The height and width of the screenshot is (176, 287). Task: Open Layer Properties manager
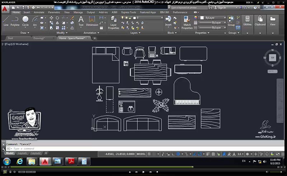tap(113, 23)
